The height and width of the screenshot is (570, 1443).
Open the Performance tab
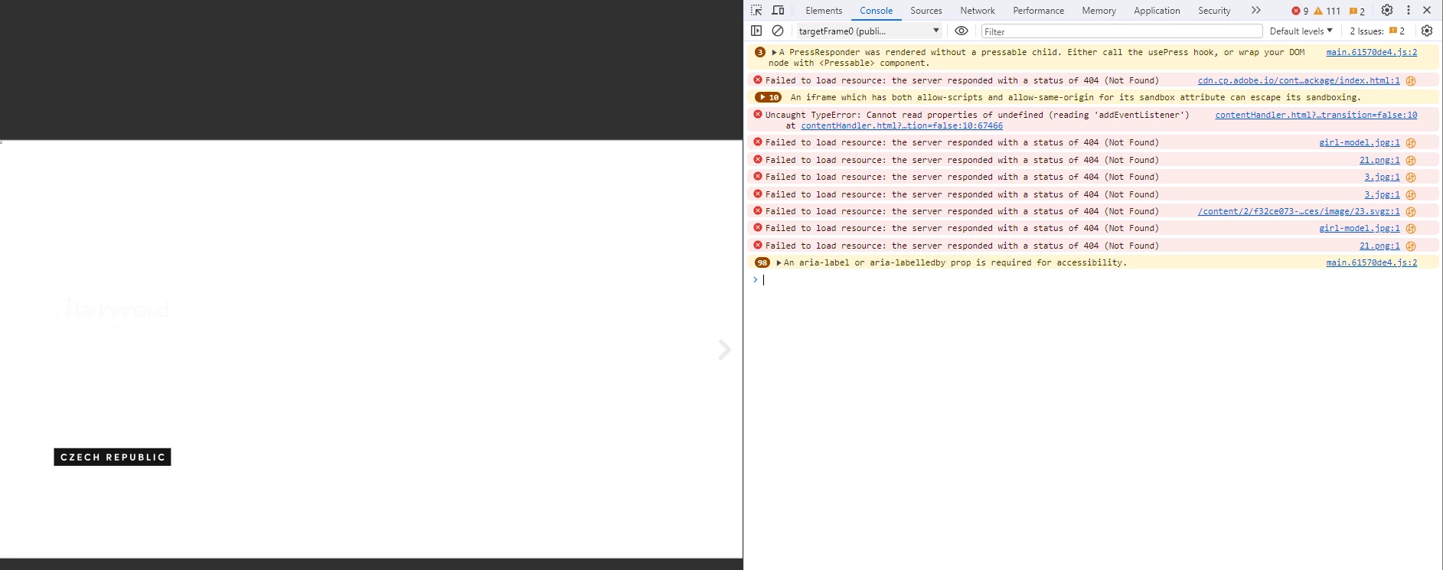click(x=1039, y=11)
